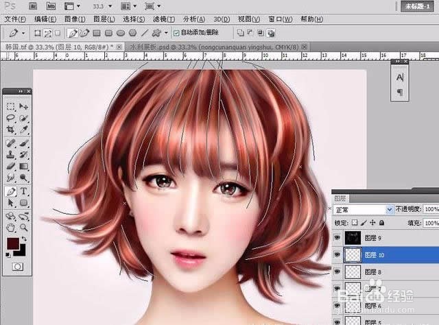This screenshot has width=439, height=325.
Task: Select the Healing Brush tool
Action: [x=11, y=143]
